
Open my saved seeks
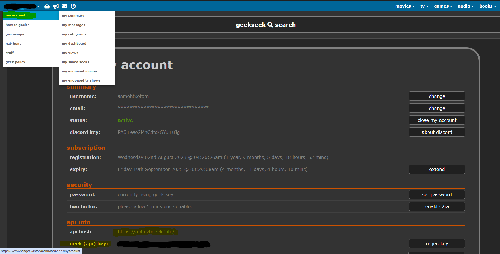point(87,62)
